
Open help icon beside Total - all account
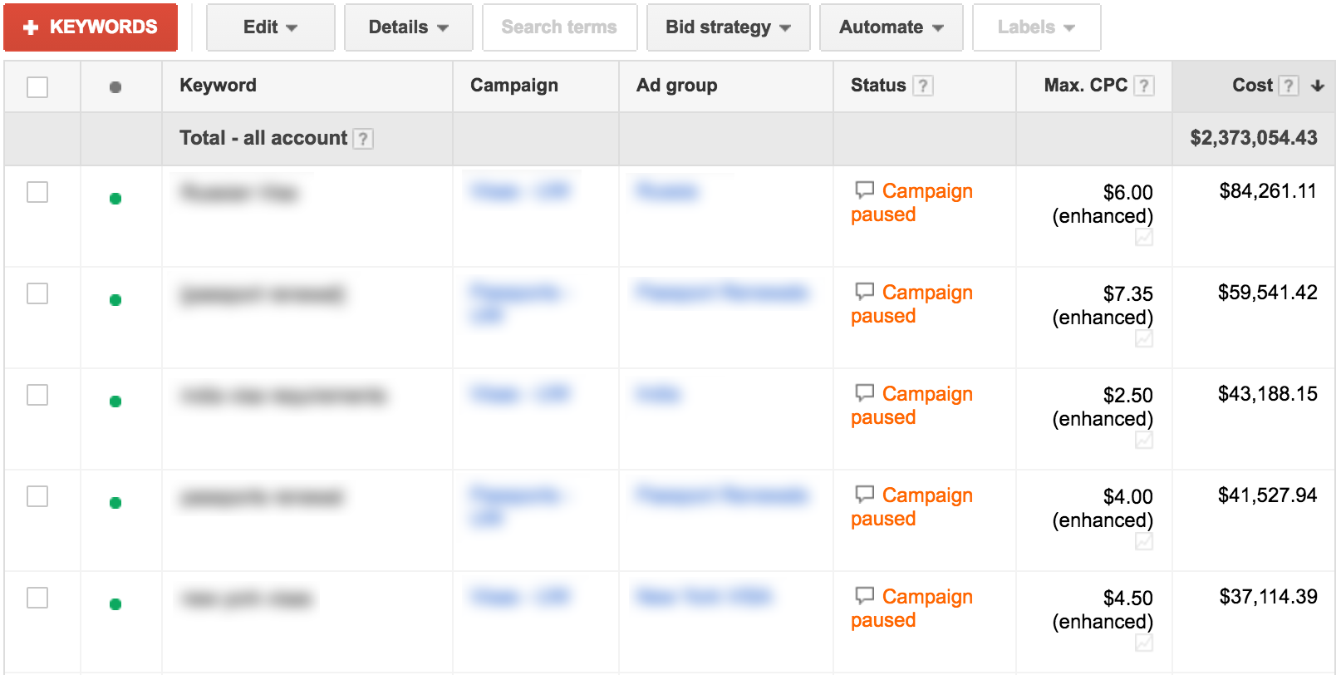coord(363,139)
